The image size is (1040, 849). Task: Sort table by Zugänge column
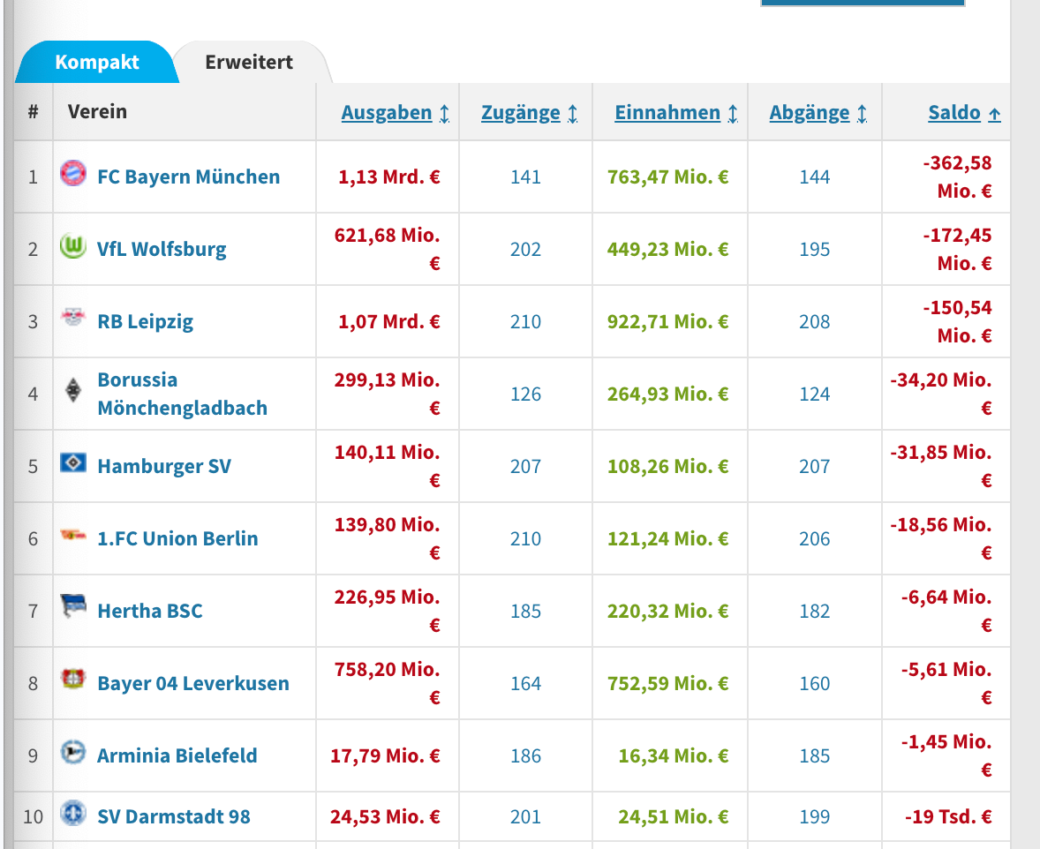[x=521, y=113]
